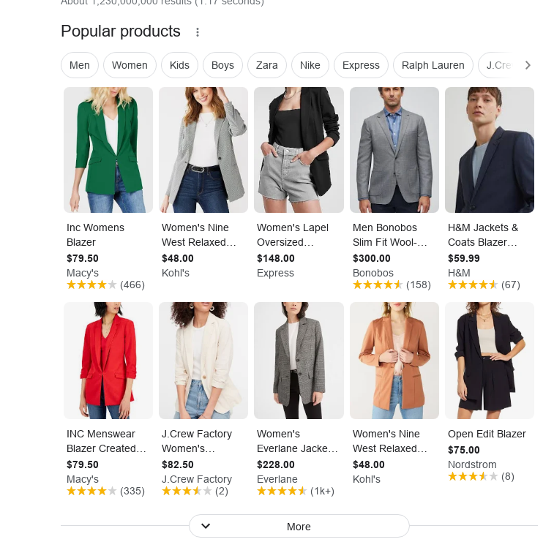Choose the Nike brand chip
Screen dimensions: 554x542
coord(310,65)
